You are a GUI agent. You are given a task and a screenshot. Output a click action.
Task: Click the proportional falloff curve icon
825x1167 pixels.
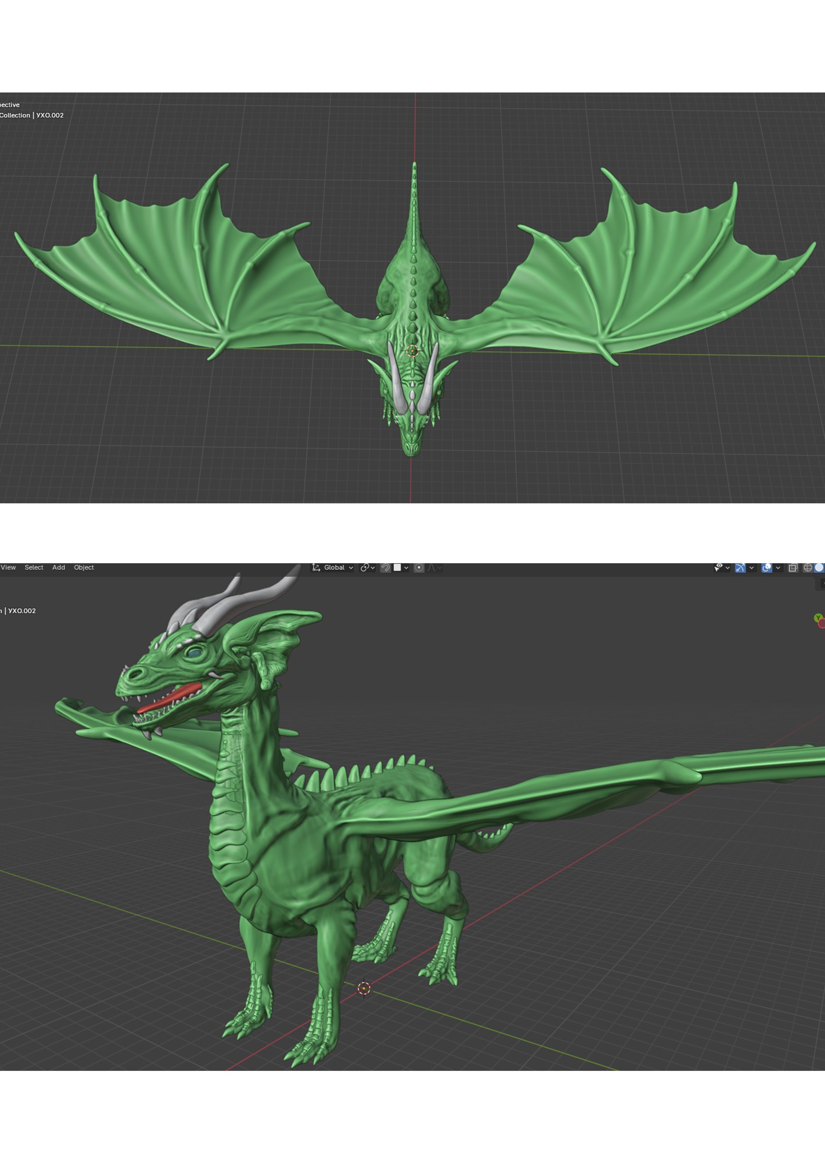pos(432,567)
